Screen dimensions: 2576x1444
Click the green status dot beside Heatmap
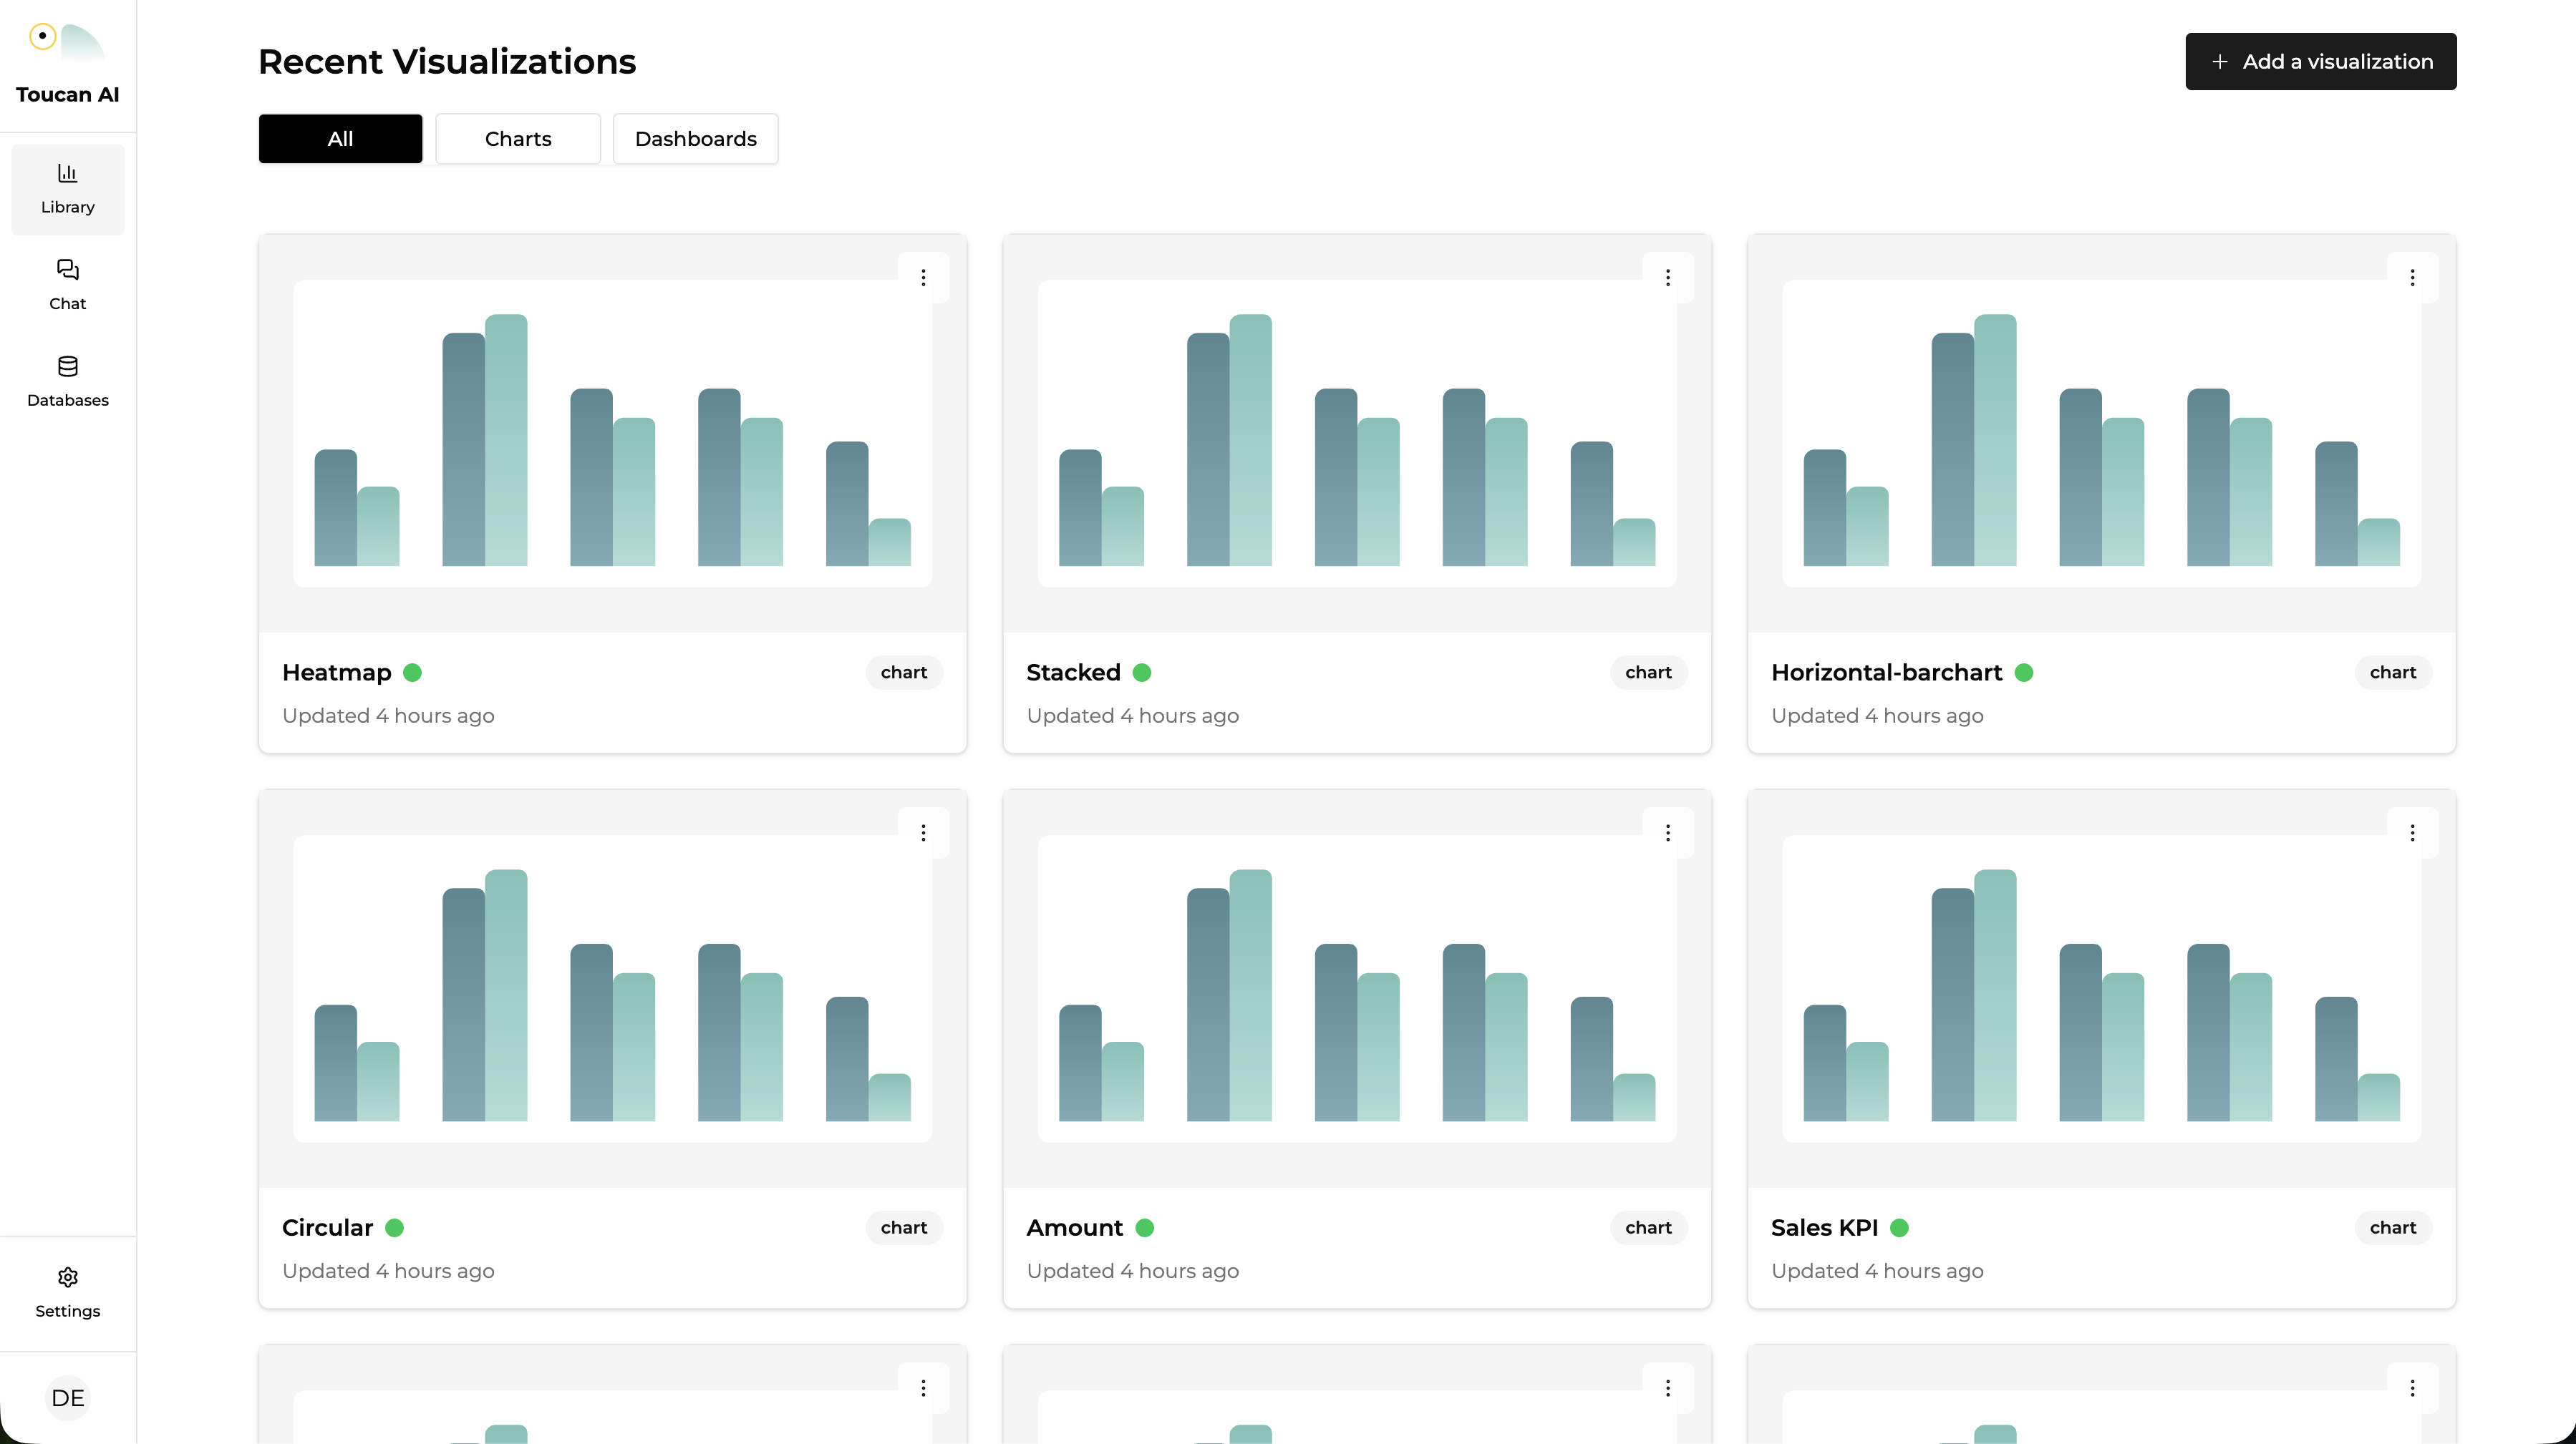click(x=412, y=673)
